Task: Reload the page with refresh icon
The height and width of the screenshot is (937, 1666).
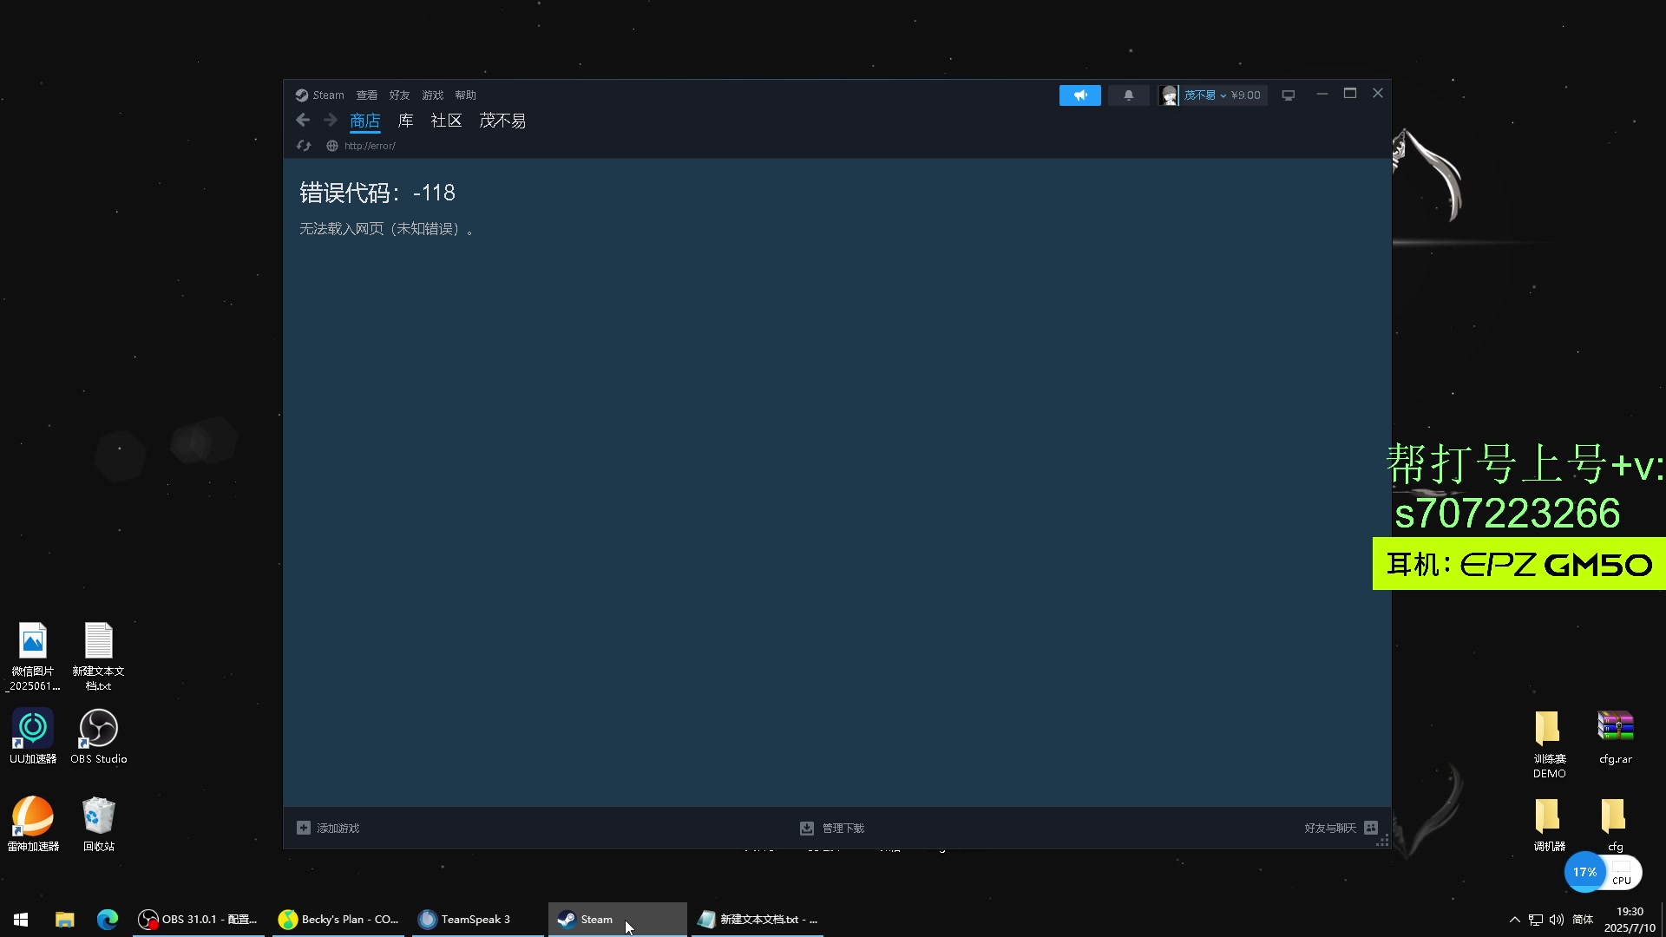Action: click(303, 146)
